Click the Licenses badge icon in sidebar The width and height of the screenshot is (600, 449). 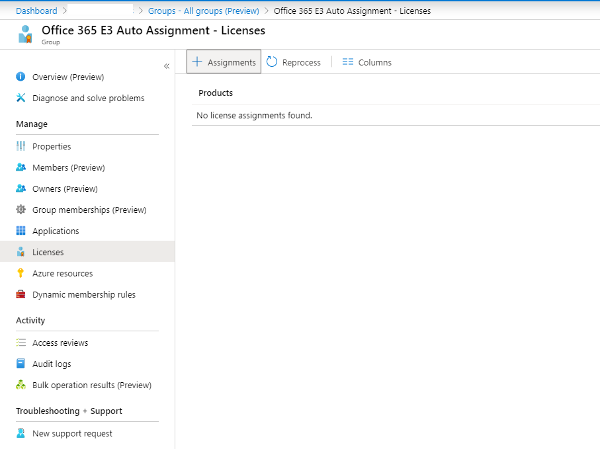click(x=21, y=252)
